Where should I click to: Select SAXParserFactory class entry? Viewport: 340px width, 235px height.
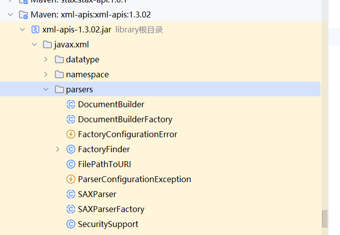[111, 209]
